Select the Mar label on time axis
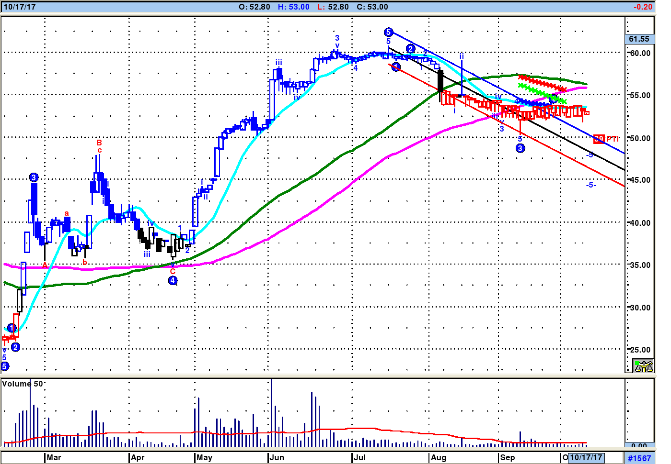The width and height of the screenshot is (671, 464). pos(54,457)
